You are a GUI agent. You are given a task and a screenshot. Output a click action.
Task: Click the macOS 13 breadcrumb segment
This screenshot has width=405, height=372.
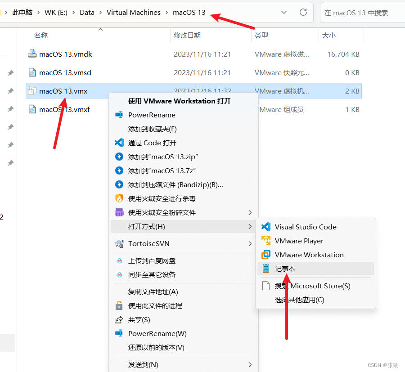(189, 13)
